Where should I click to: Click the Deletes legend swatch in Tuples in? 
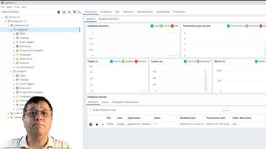(x=136, y=61)
